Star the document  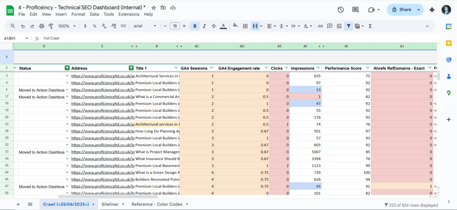[154, 8]
